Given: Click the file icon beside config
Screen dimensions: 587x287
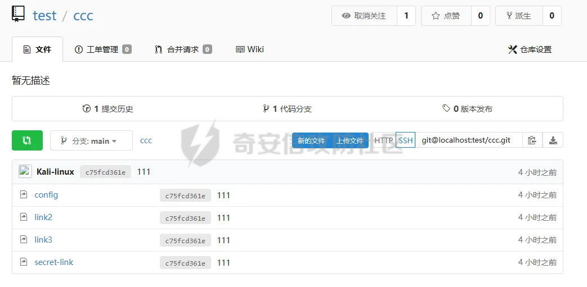Looking at the screenshot, I should (x=24, y=195).
